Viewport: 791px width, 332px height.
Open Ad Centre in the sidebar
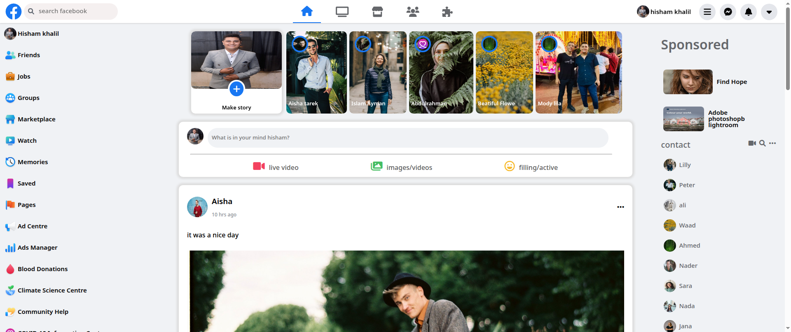point(26,226)
